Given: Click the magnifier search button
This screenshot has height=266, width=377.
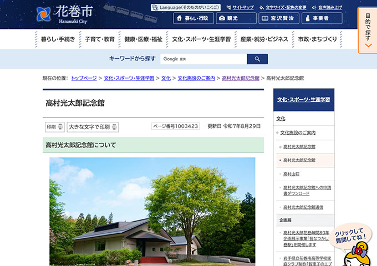Looking at the screenshot, I should tap(257, 59).
